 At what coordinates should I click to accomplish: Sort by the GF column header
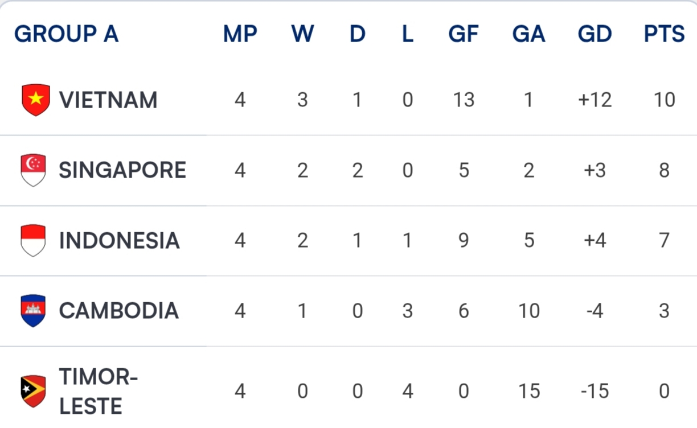[464, 34]
